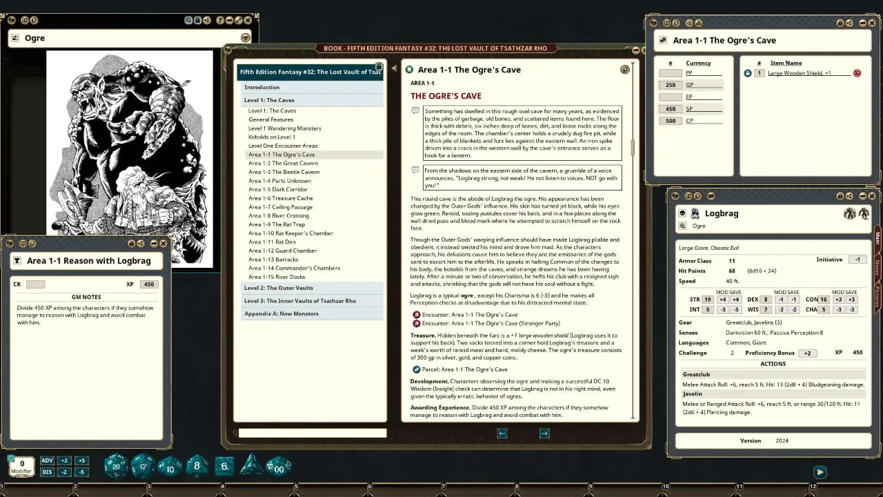The width and height of the screenshot is (883, 497).
Task: Open Area 1-6 Treasure Cache page
Action: pos(281,198)
